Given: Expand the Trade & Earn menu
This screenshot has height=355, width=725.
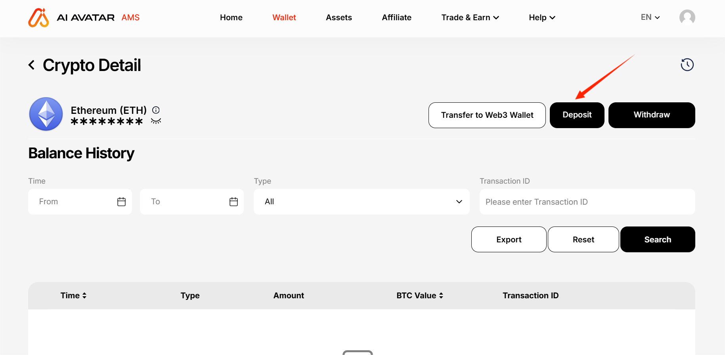Looking at the screenshot, I should (470, 17).
